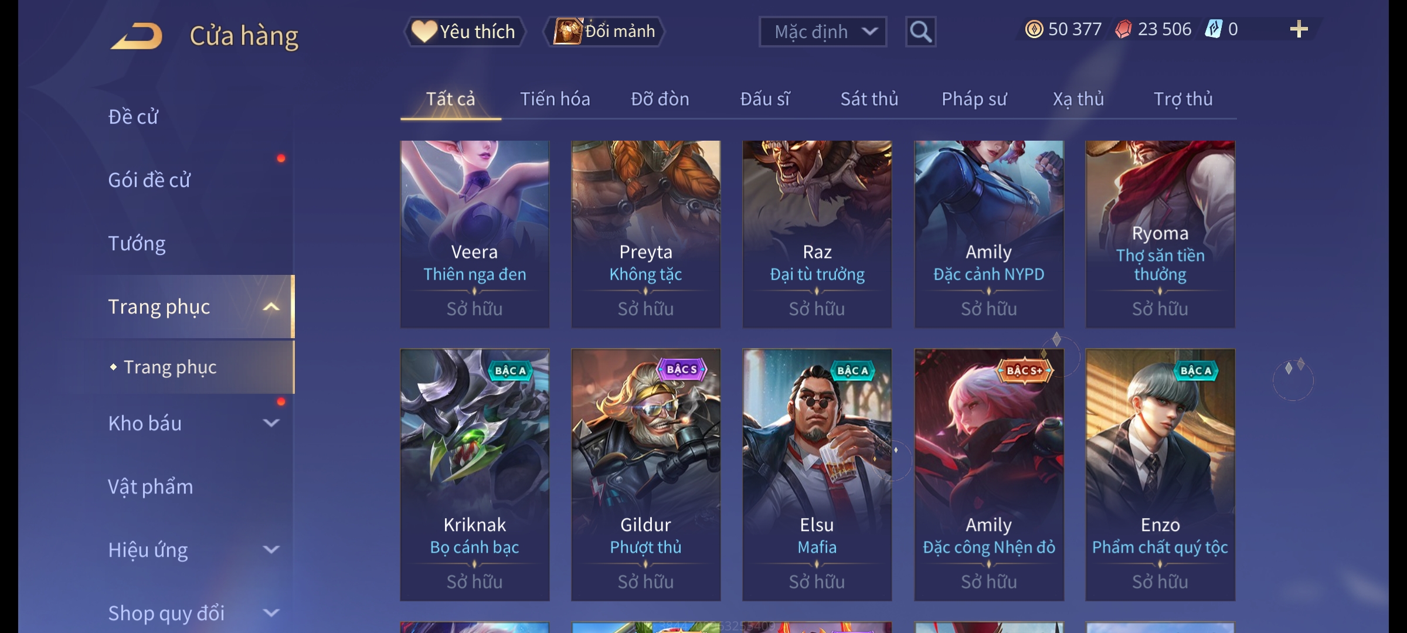
Task: Tap the back arrow icon
Action: tap(137, 36)
